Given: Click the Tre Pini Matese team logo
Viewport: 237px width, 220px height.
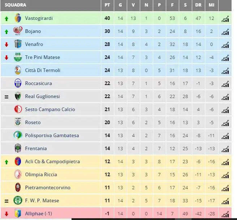Looking at the screenshot, I should coord(18,57).
